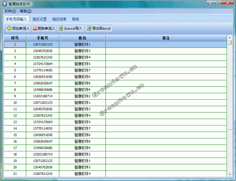Click name 智康软件5 in row 4

point(82,64)
